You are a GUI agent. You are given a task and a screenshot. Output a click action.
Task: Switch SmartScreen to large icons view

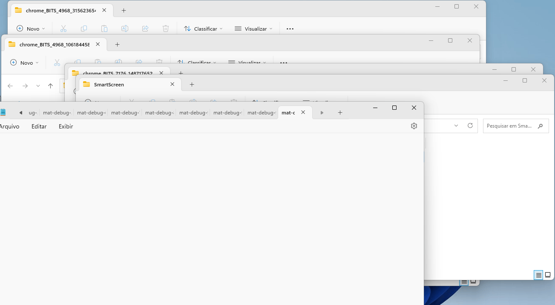coord(548,275)
